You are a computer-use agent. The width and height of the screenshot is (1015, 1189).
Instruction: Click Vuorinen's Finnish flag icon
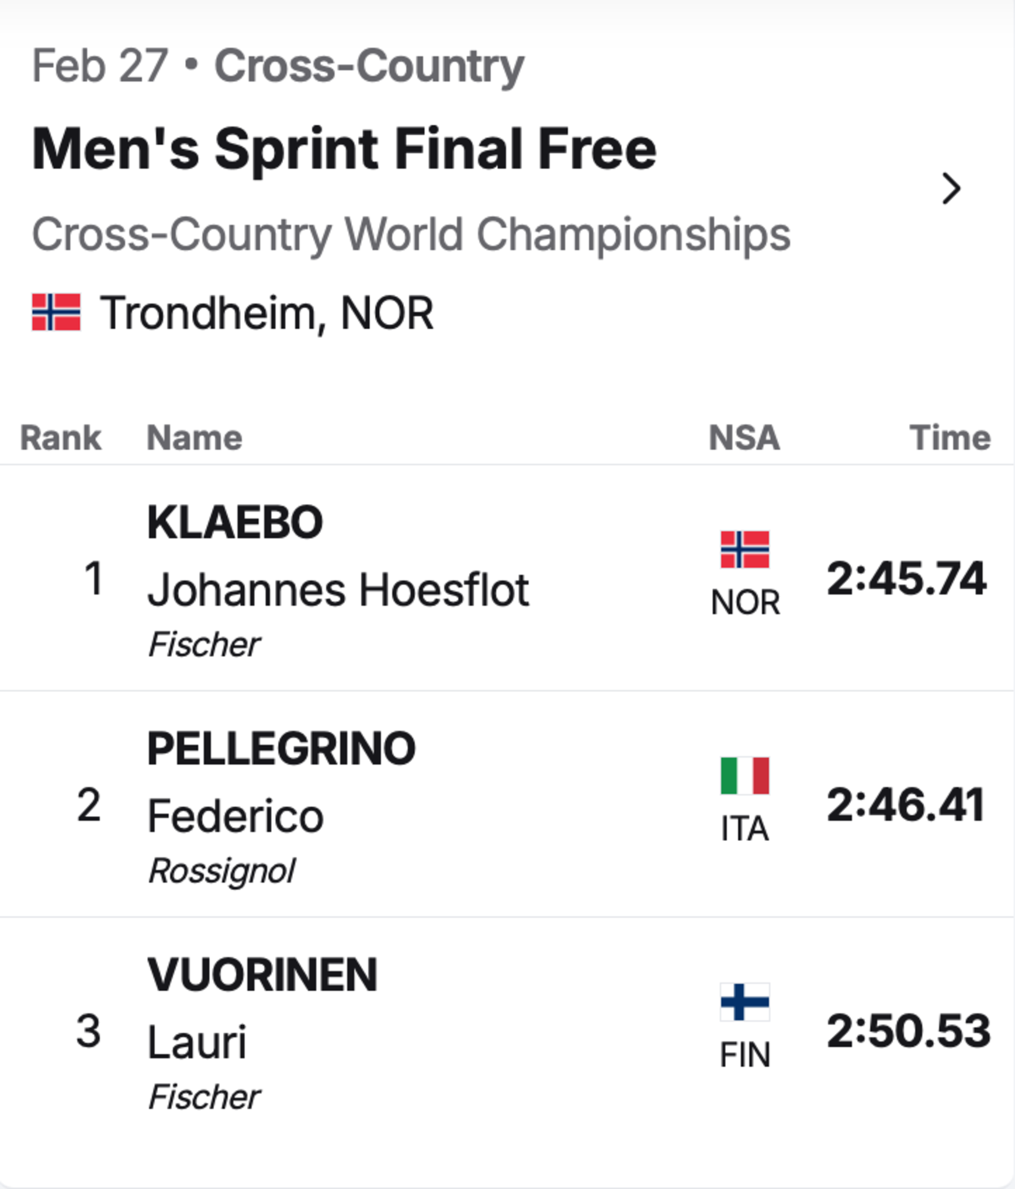click(745, 1001)
